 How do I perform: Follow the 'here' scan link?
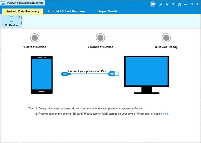pyautogui.click(x=165, y=114)
